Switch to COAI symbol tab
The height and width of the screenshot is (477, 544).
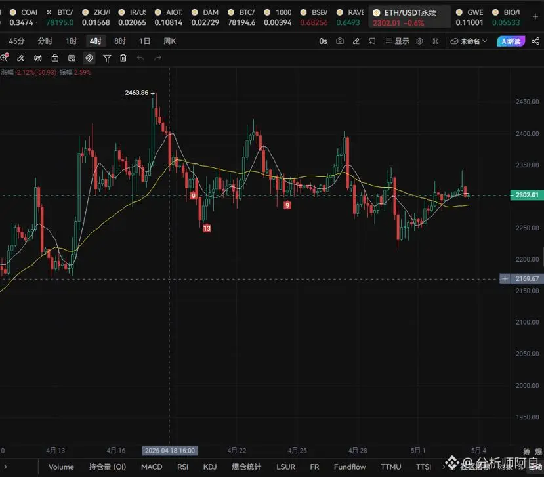click(23, 17)
